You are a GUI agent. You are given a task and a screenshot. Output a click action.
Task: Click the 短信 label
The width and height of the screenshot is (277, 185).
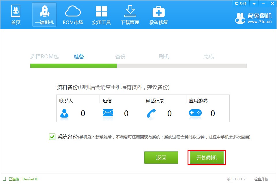click(x=107, y=101)
